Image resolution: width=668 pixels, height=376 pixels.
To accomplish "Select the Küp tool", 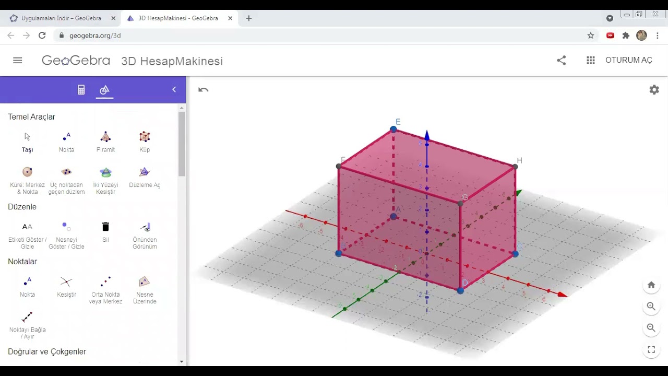I will (145, 142).
